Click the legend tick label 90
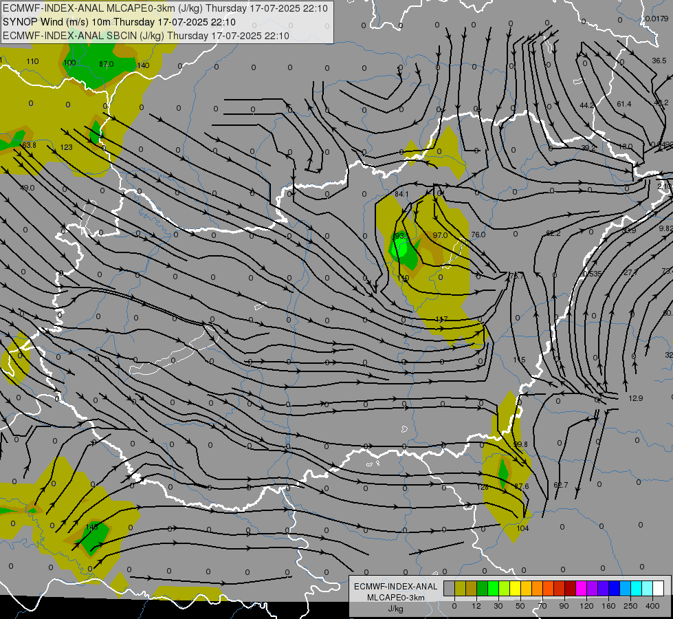 point(564,606)
